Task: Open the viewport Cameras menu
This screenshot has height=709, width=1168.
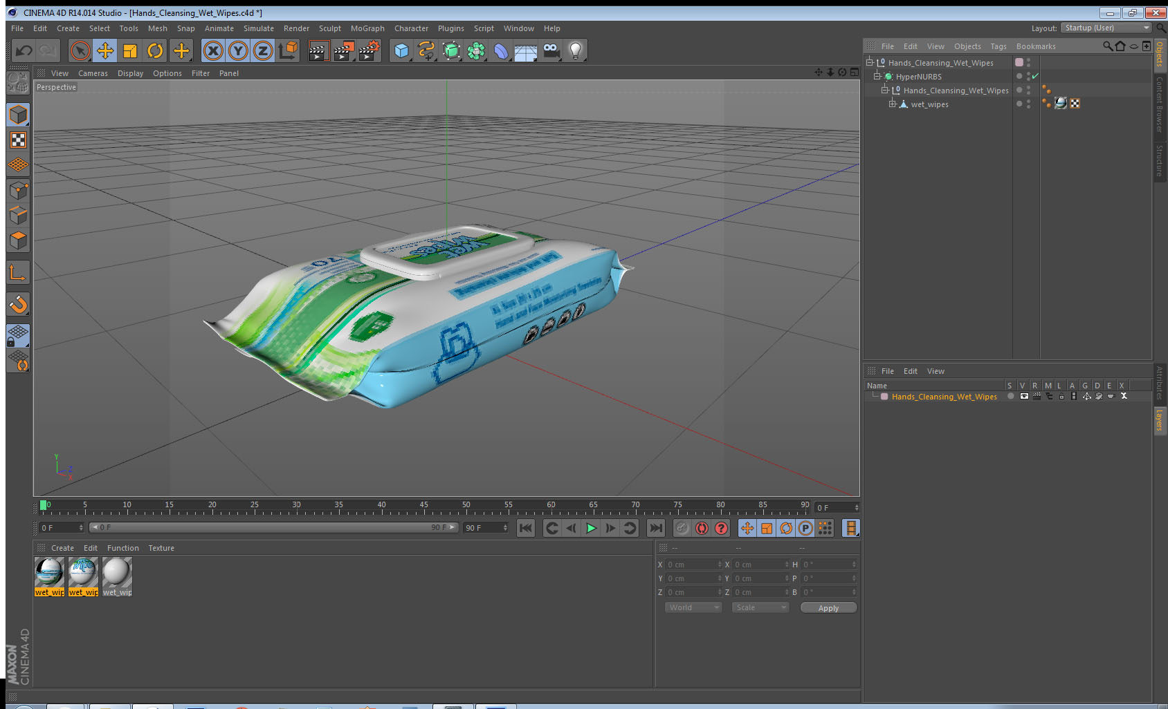Action: click(93, 73)
